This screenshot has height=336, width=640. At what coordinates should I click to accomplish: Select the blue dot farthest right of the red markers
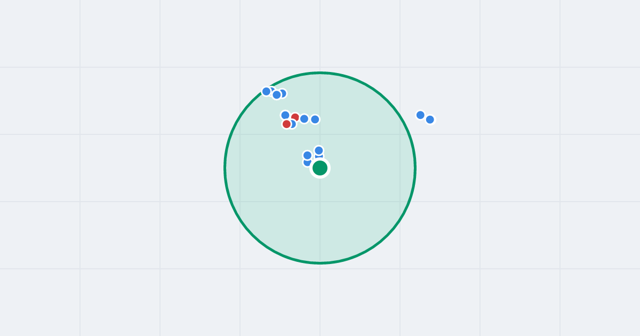tap(315, 119)
